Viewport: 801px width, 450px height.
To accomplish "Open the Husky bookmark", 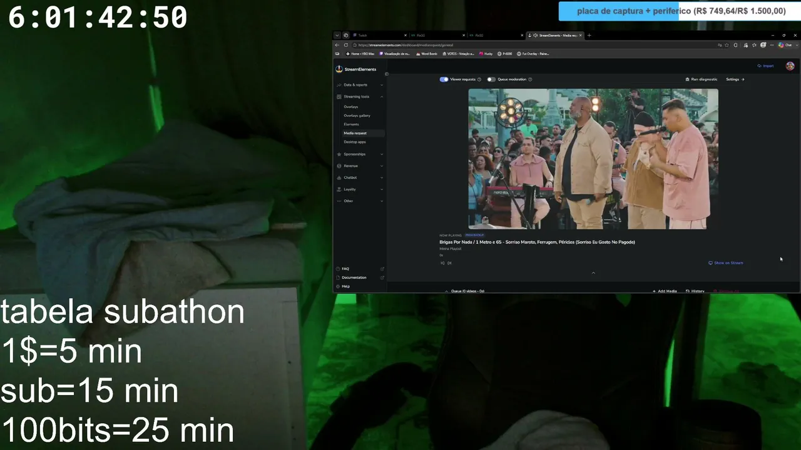I will [x=486, y=54].
